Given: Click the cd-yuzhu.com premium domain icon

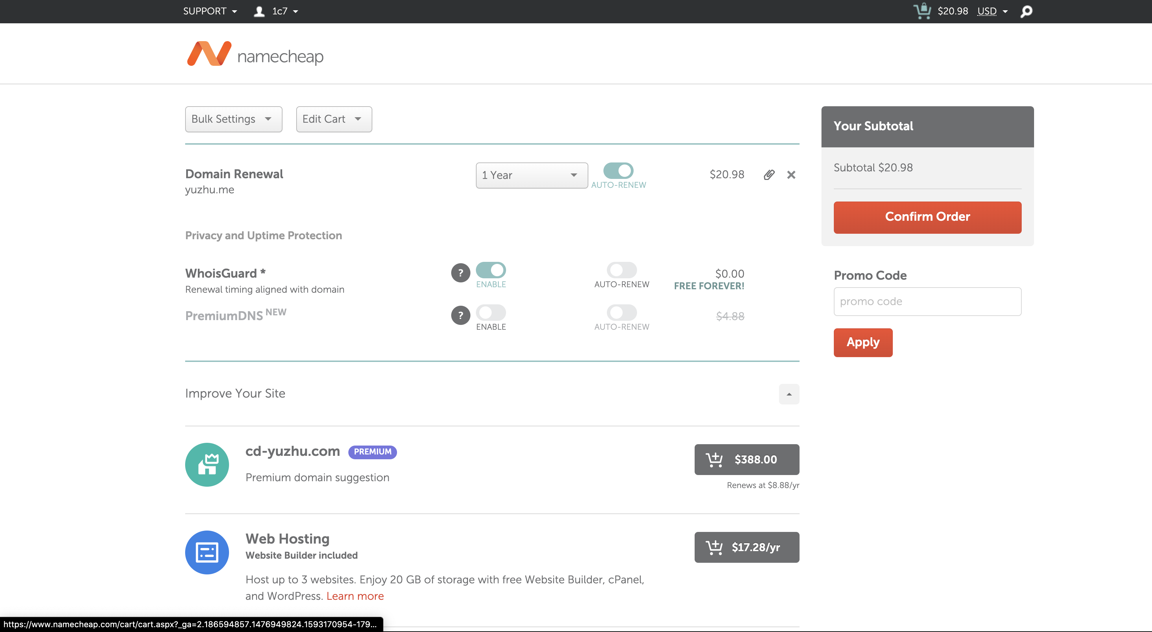Looking at the screenshot, I should coord(207,464).
